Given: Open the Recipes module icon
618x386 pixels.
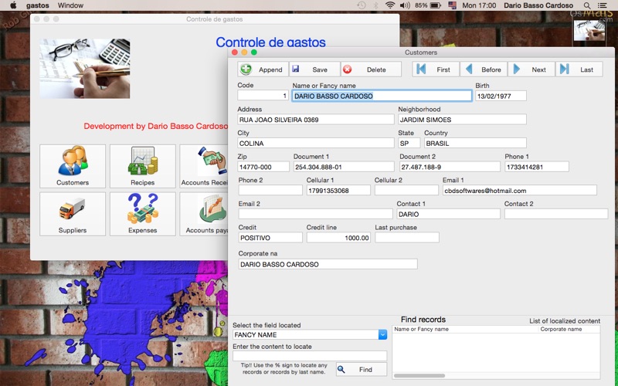Looking at the screenshot, I should coord(143,166).
